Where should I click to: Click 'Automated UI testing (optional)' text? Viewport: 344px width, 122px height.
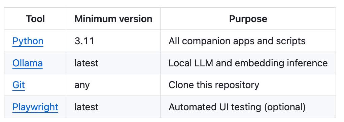tap(237, 107)
